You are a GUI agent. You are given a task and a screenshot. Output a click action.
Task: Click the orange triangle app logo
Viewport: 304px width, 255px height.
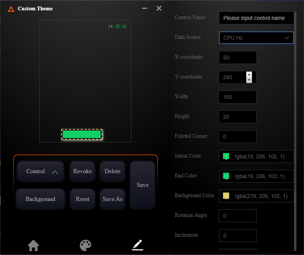(11, 9)
